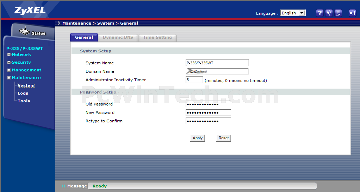Click the ZyXEL logo
Viewport: 360px width, 192px height.
30,10
